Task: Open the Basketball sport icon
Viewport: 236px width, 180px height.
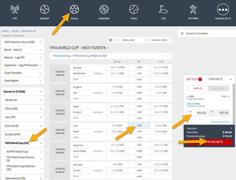Action: click(104, 9)
